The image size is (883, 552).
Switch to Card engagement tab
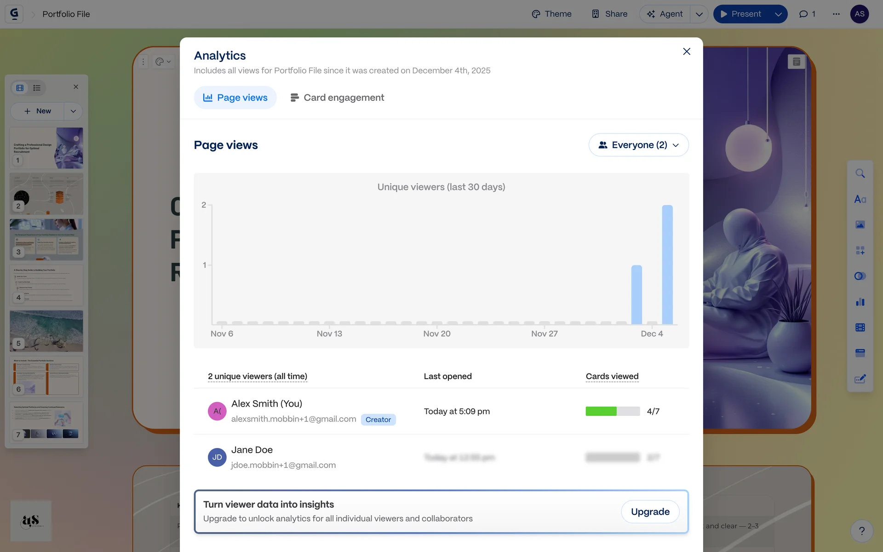[337, 98]
